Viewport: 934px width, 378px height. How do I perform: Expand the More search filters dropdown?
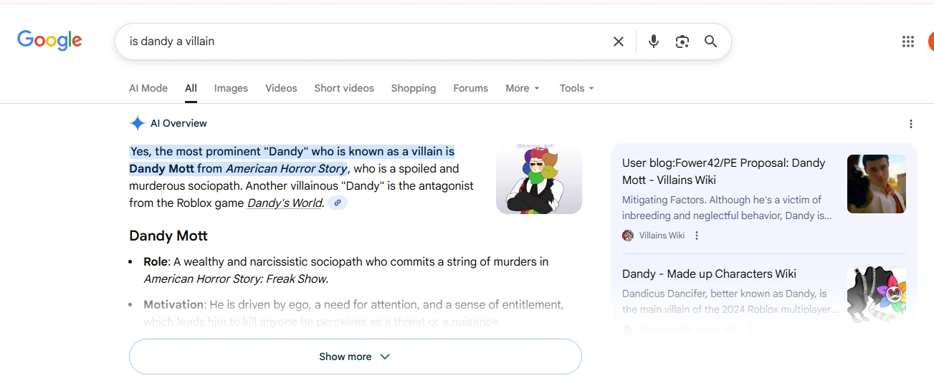click(x=522, y=88)
